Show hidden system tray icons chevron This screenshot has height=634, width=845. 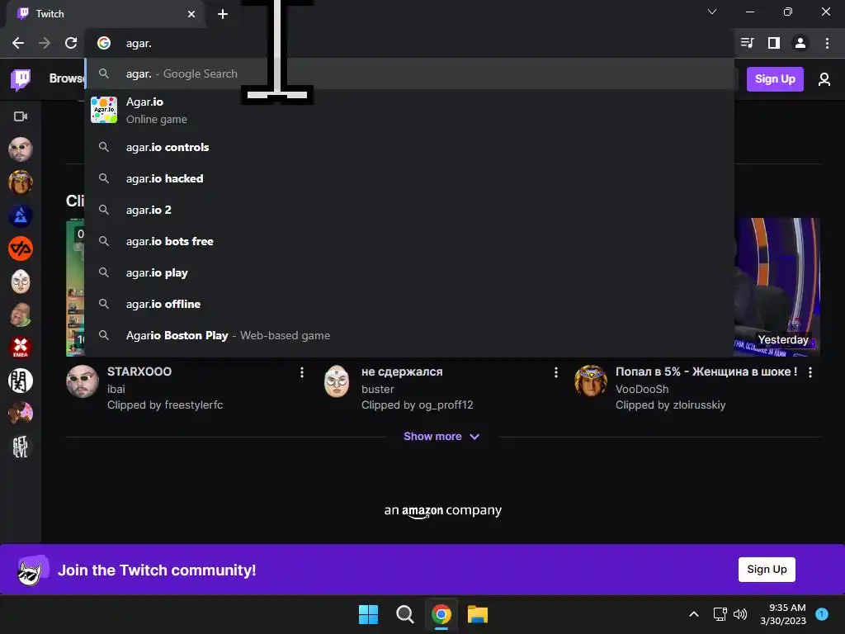(694, 614)
